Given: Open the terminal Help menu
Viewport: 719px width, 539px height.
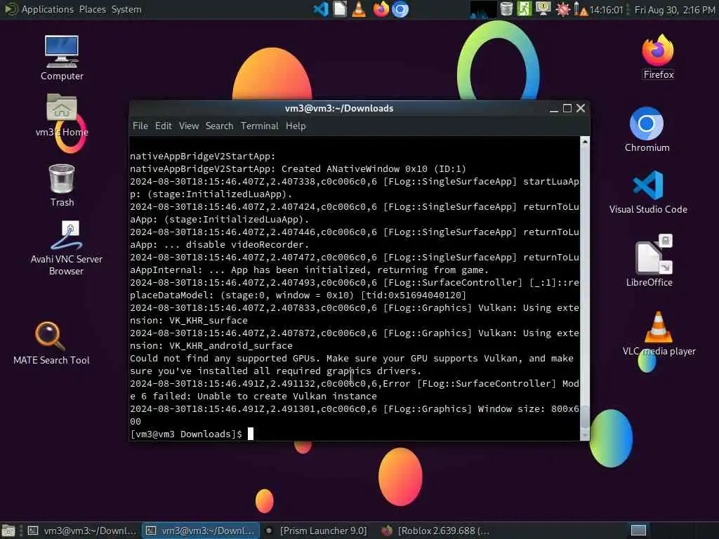Looking at the screenshot, I should tap(296, 126).
